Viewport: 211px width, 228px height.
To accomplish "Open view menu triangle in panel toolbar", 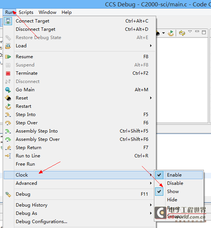I will point(190,32).
